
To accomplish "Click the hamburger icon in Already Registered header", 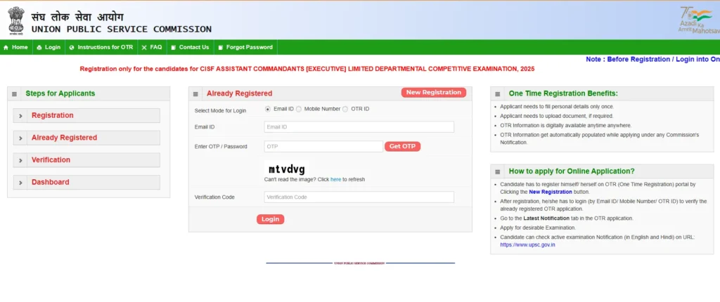I will coord(195,93).
